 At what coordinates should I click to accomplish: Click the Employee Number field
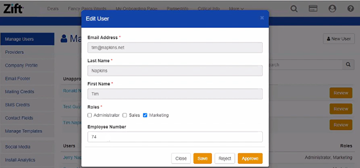175,137
